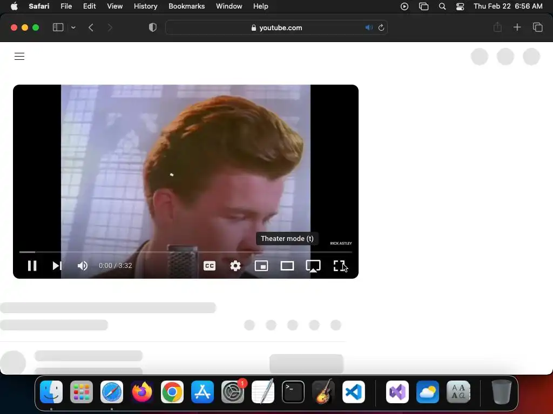This screenshot has width=553, height=414.
Task: Open the Apple menu
Action: (14, 6)
